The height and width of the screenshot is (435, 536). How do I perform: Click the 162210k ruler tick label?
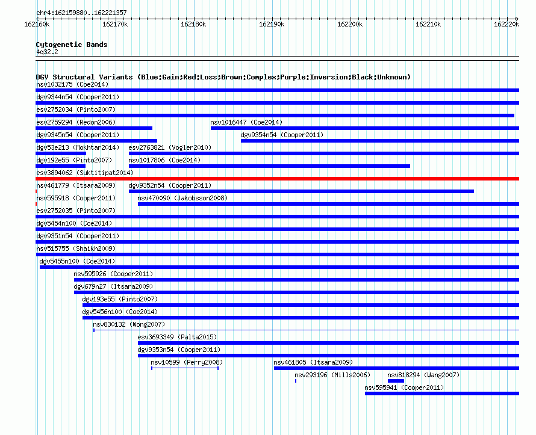point(428,24)
